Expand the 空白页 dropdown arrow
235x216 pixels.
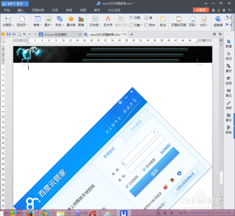click(x=27, y=25)
